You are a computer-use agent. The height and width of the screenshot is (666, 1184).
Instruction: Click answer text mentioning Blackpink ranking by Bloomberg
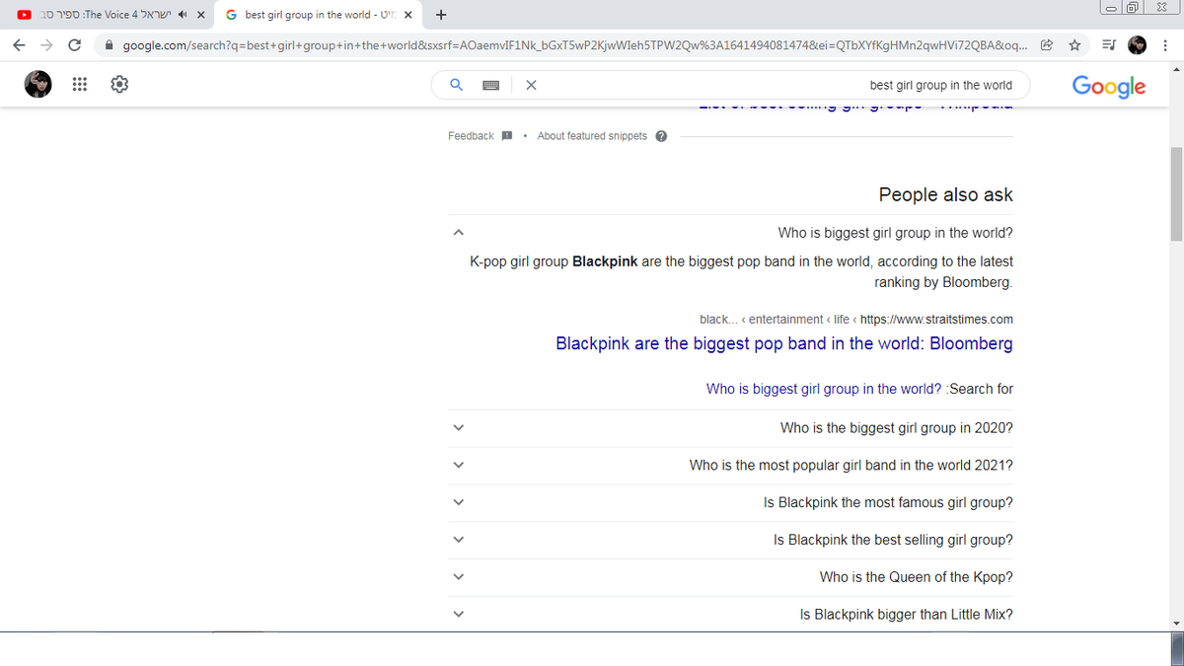click(x=742, y=271)
